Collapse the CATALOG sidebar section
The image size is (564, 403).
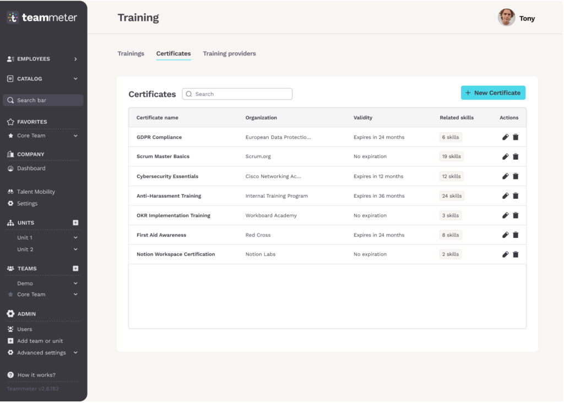point(75,79)
